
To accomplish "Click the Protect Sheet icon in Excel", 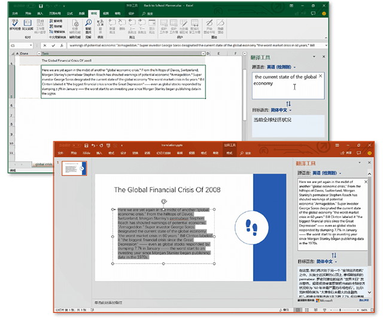I will pos(164,23).
